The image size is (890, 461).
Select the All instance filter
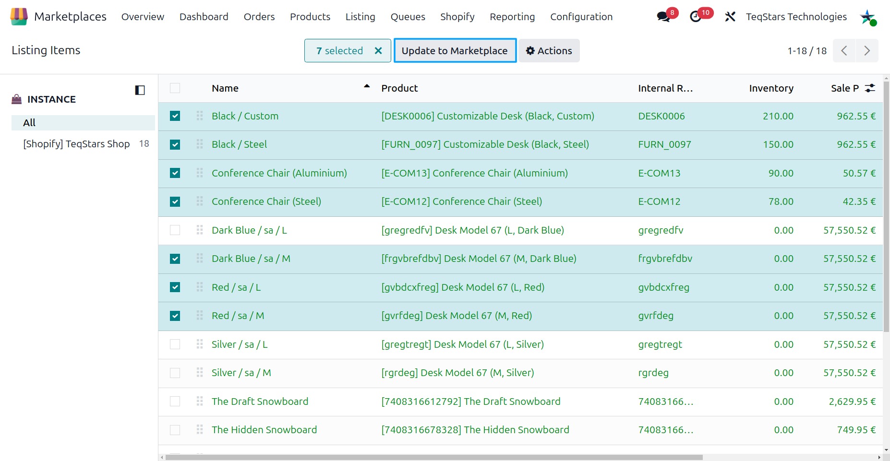tap(83, 122)
